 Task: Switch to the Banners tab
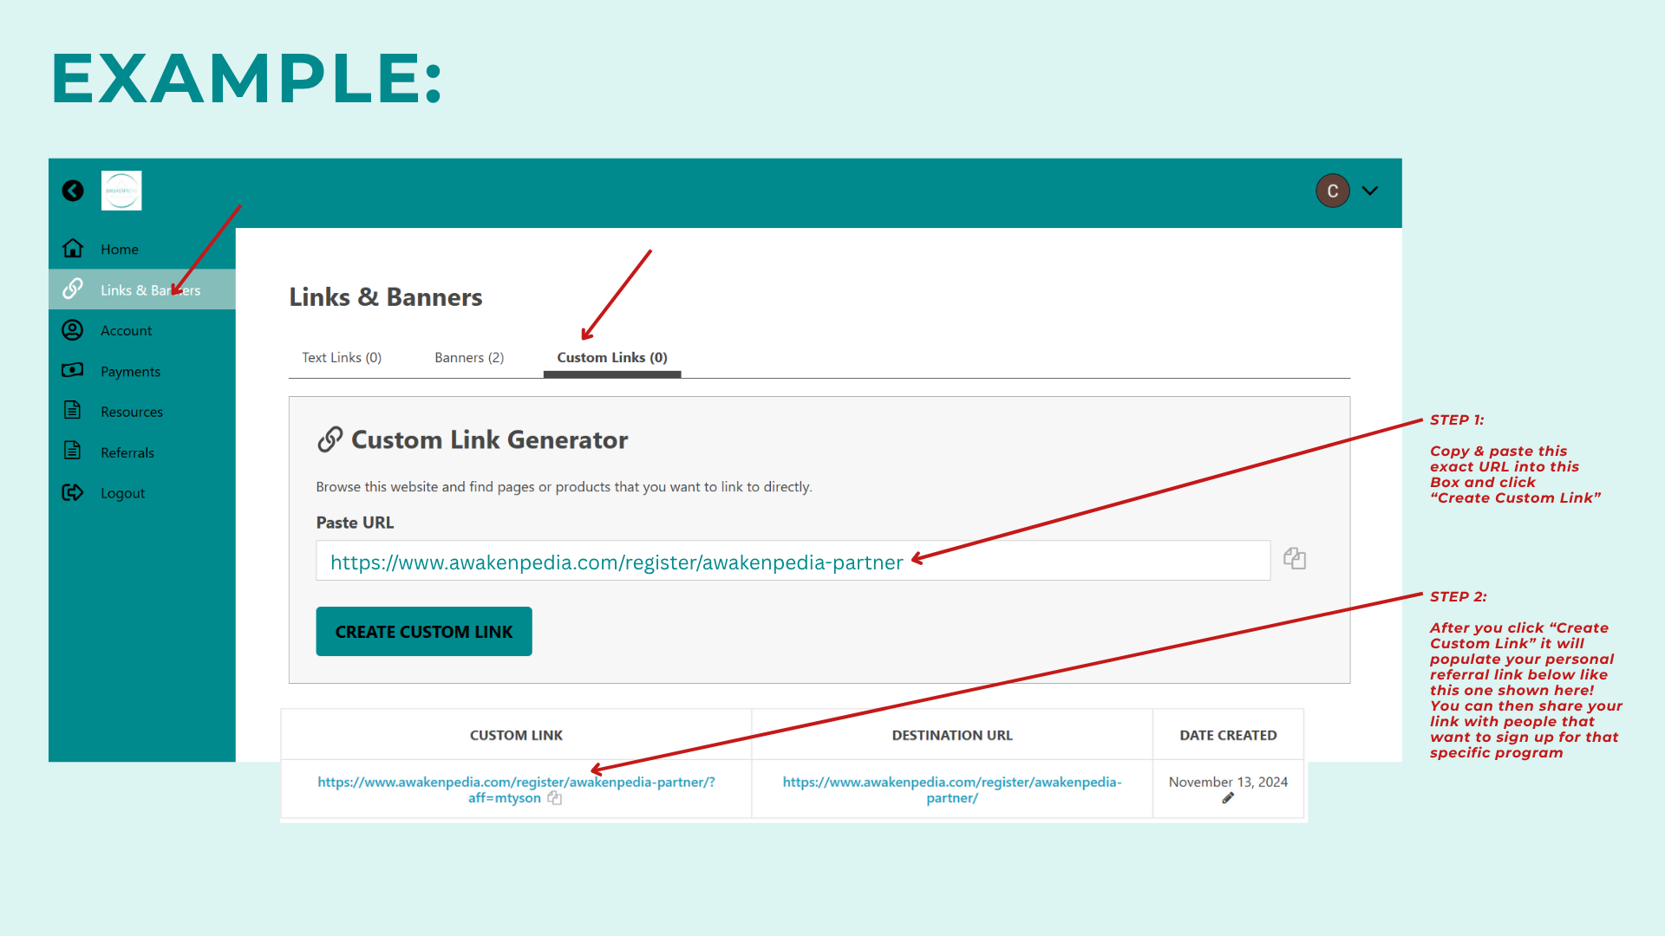[x=469, y=357]
